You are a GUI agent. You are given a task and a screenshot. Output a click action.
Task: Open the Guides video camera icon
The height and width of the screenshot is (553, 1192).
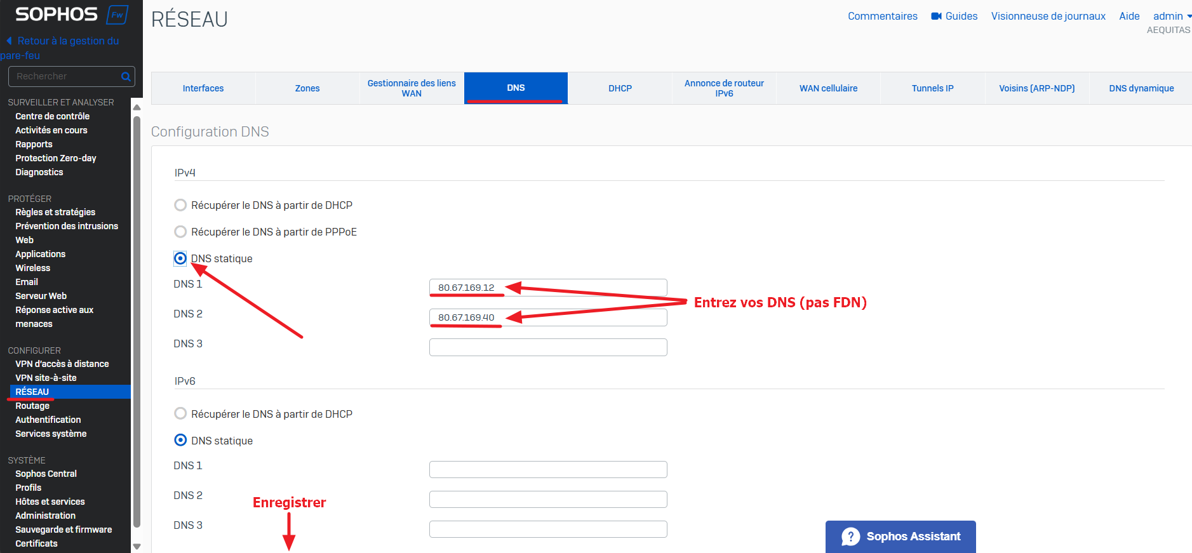coord(936,17)
